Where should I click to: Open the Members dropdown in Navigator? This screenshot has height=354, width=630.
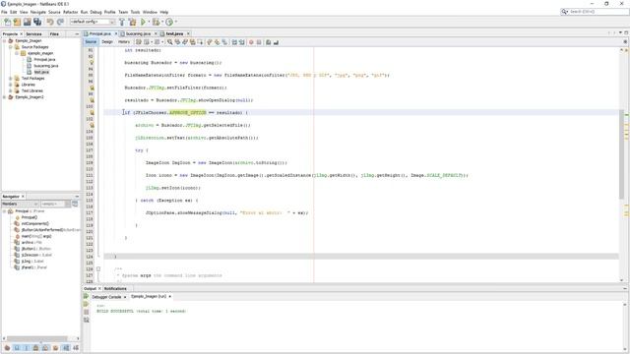pos(20,204)
